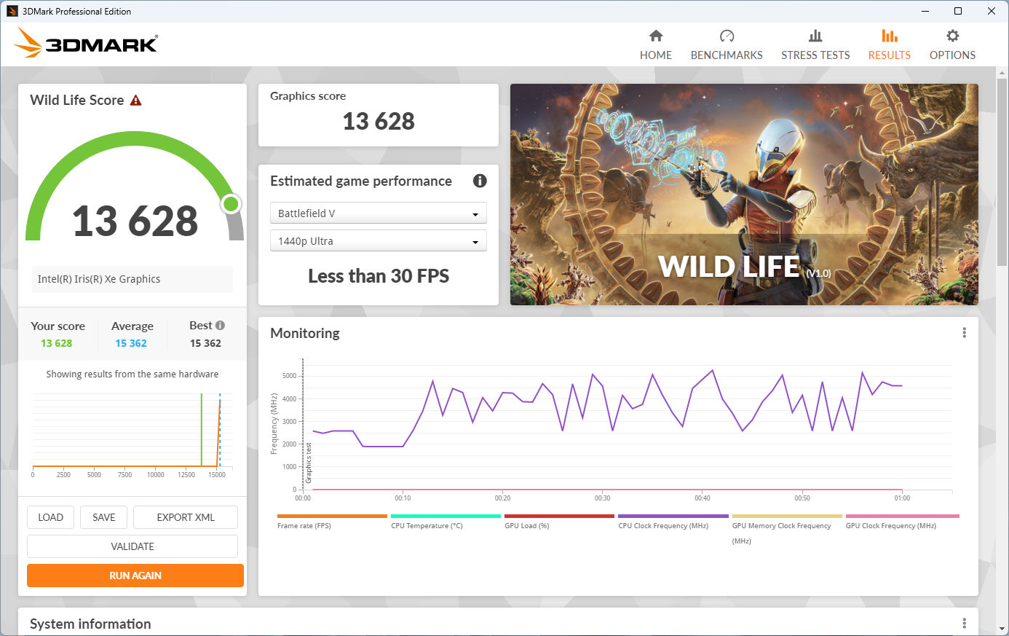Click the red warning icon beside Wild Life Score
The image size is (1009, 636).
tap(136, 101)
